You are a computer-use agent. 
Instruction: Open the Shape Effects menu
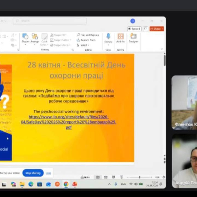61,45
